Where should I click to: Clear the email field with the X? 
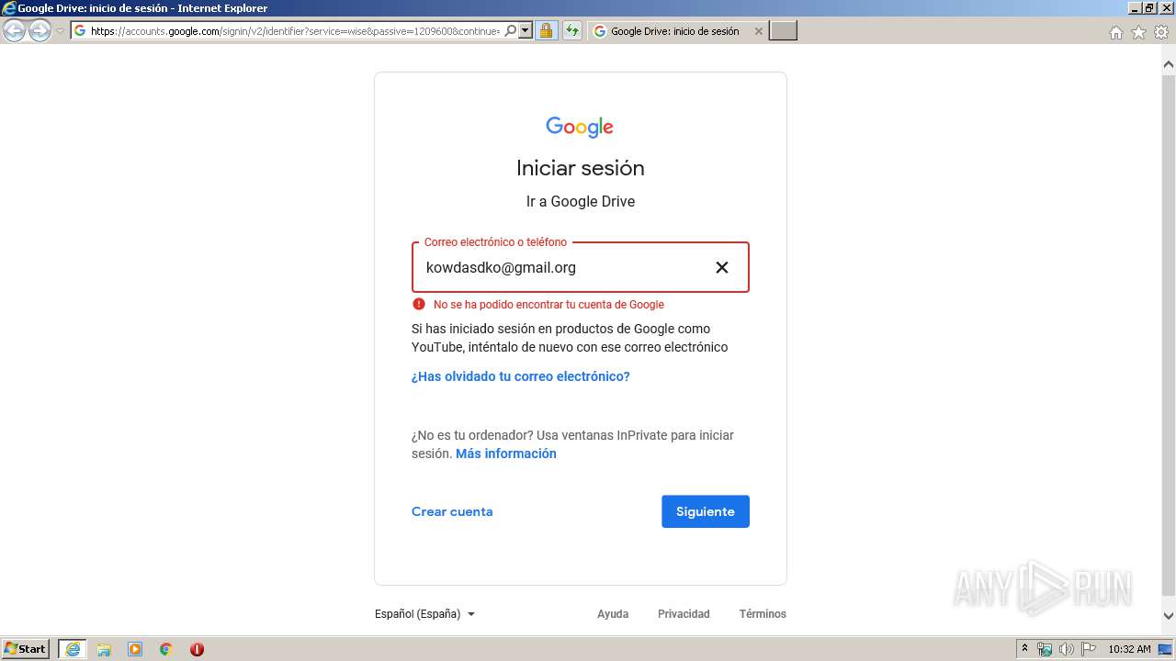pos(722,267)
